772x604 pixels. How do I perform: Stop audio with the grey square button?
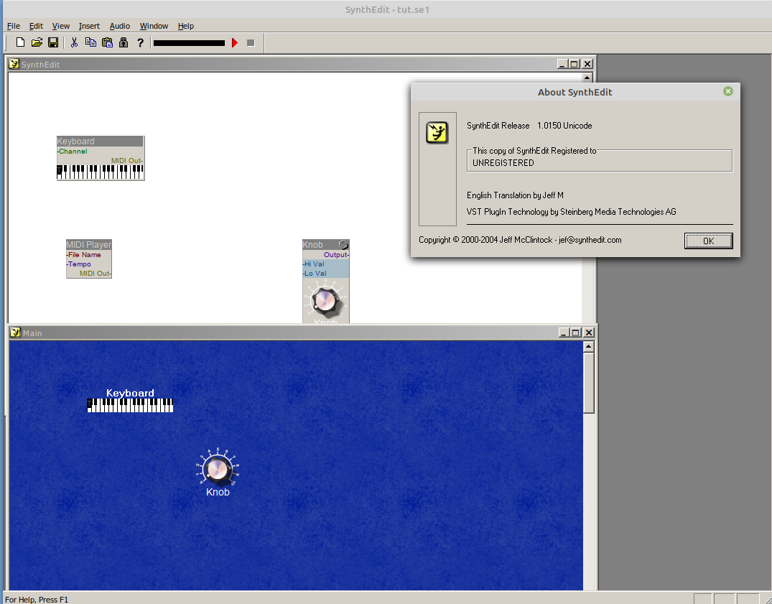coord(251,43)
